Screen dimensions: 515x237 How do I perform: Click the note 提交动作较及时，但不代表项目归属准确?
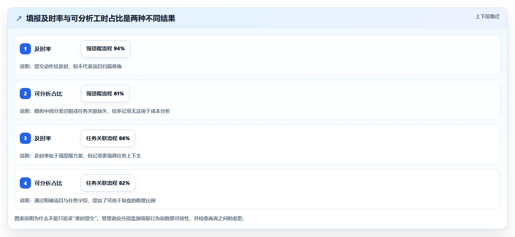(71, 66)
